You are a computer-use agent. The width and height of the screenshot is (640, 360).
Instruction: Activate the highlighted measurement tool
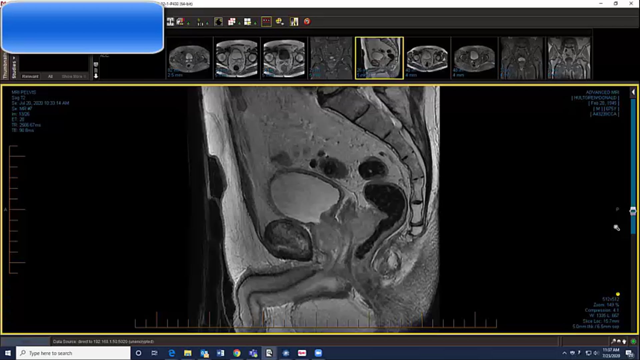pyautogui.click(x=267, y=21)
